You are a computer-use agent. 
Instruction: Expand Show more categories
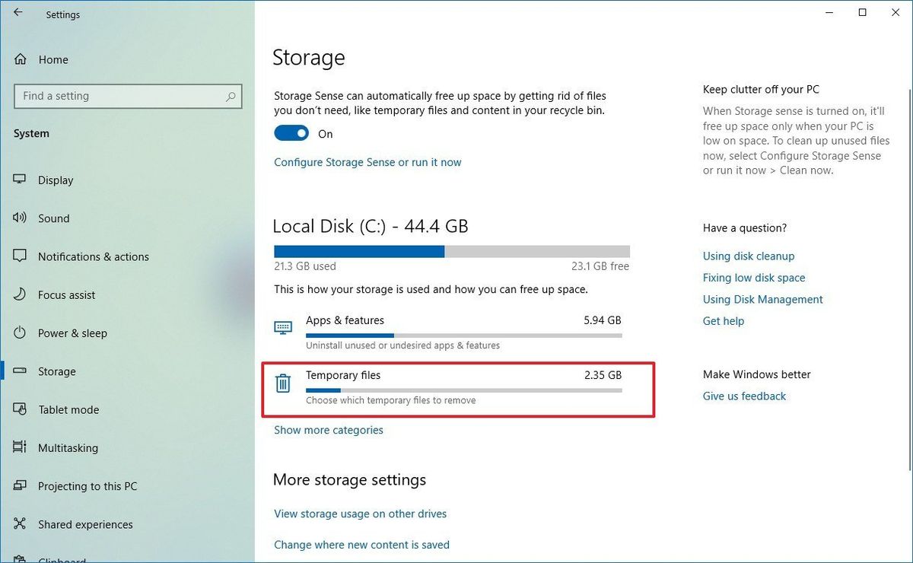[x=328, y=430]
